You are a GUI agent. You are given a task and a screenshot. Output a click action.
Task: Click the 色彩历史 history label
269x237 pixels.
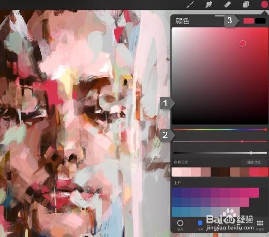click(x=181, y=162)
